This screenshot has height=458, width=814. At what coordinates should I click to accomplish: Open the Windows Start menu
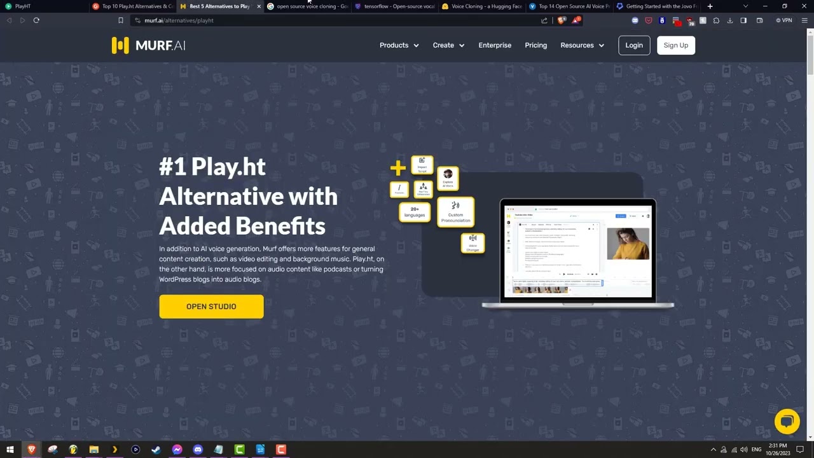pos(10,450)
